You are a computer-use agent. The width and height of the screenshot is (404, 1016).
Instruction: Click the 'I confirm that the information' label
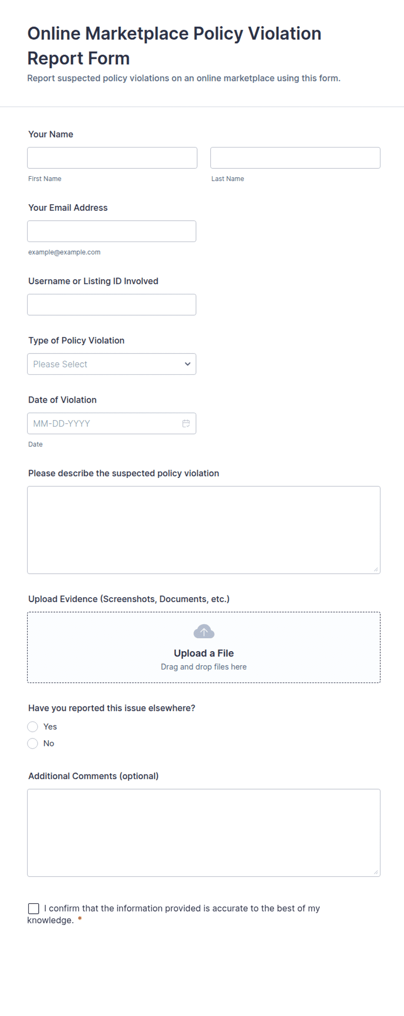(173, 914)
